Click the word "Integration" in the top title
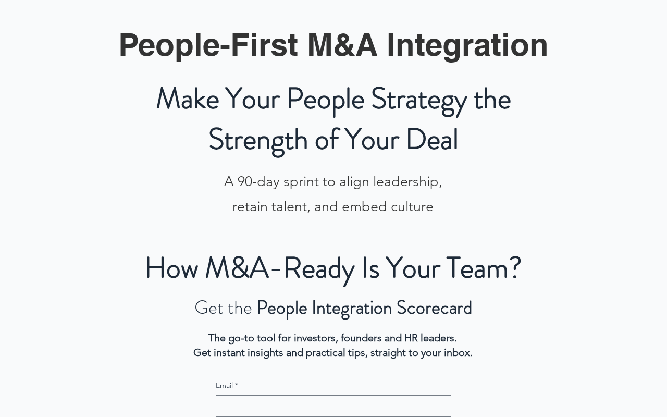Image resolution: width=667 pixels, height=417 pixels. coord(467,45)
